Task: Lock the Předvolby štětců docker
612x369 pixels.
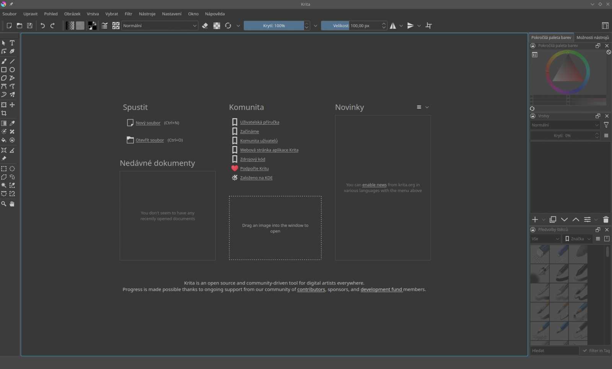Action: [x=533, y=230]
